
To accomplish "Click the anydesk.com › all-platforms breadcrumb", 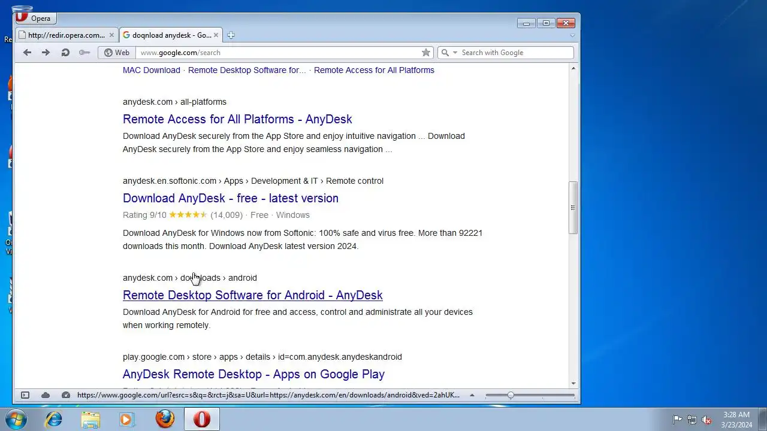I will [174, 102].
